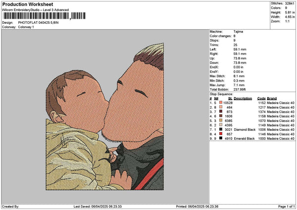
Task: Click the color swatch for code 1149
Action: [221, 125]
